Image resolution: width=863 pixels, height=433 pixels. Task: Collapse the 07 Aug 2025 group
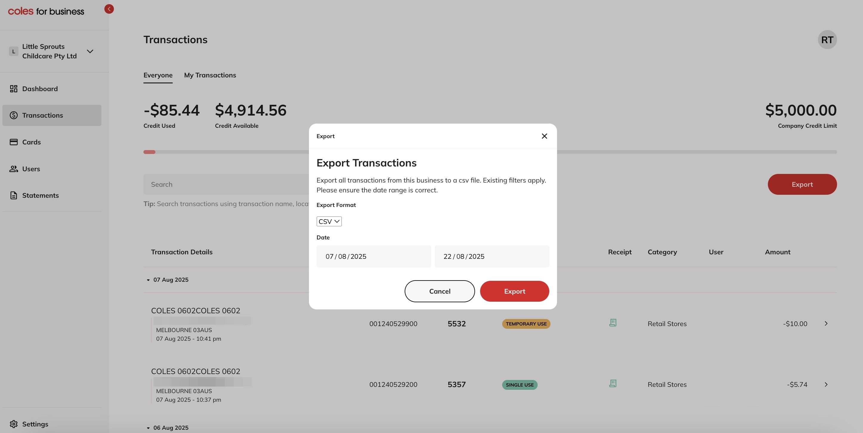[x=148, y=280]
